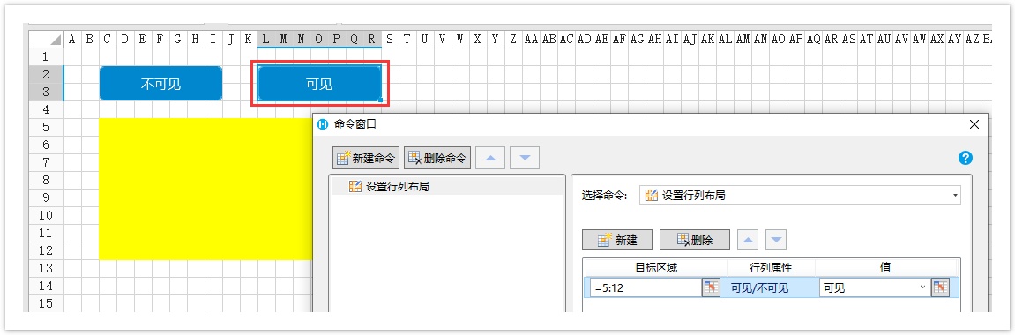Select row 1 header
The width and height of the screenshot is (1015, 335).
pos(46,57)
